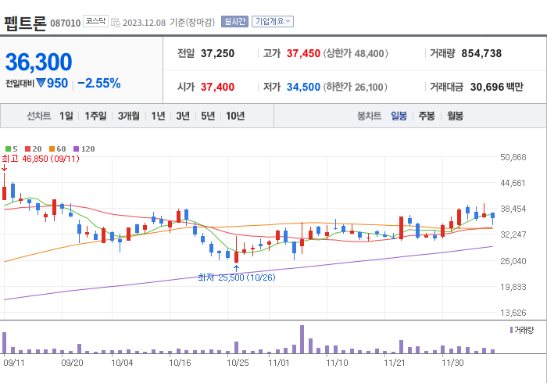The height and width of the screenshot is (383, 547).
Task: Click the 저가 value 34,500
Action: coord(303,87)
